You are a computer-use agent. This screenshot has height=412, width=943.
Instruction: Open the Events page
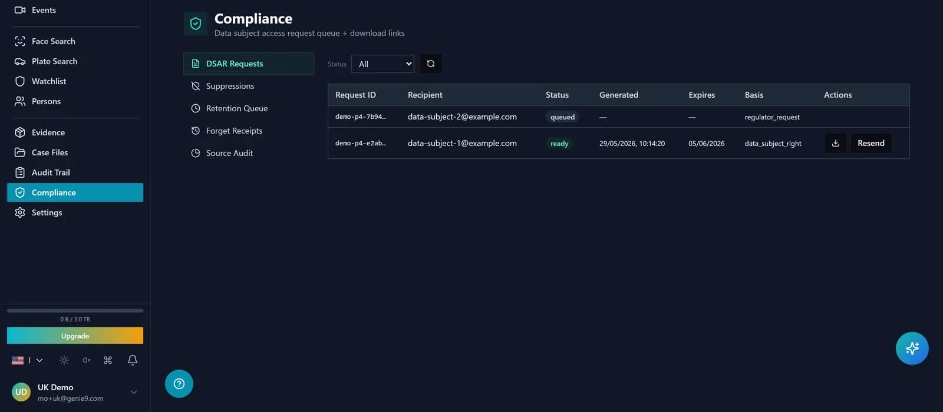click(x=75, y=10)
